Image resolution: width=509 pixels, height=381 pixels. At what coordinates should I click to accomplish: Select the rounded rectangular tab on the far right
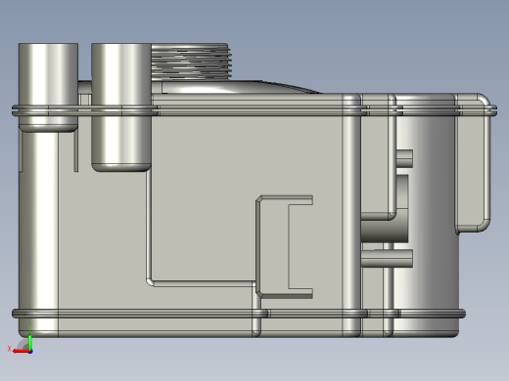pyautogui.click(x=473, y=163)
